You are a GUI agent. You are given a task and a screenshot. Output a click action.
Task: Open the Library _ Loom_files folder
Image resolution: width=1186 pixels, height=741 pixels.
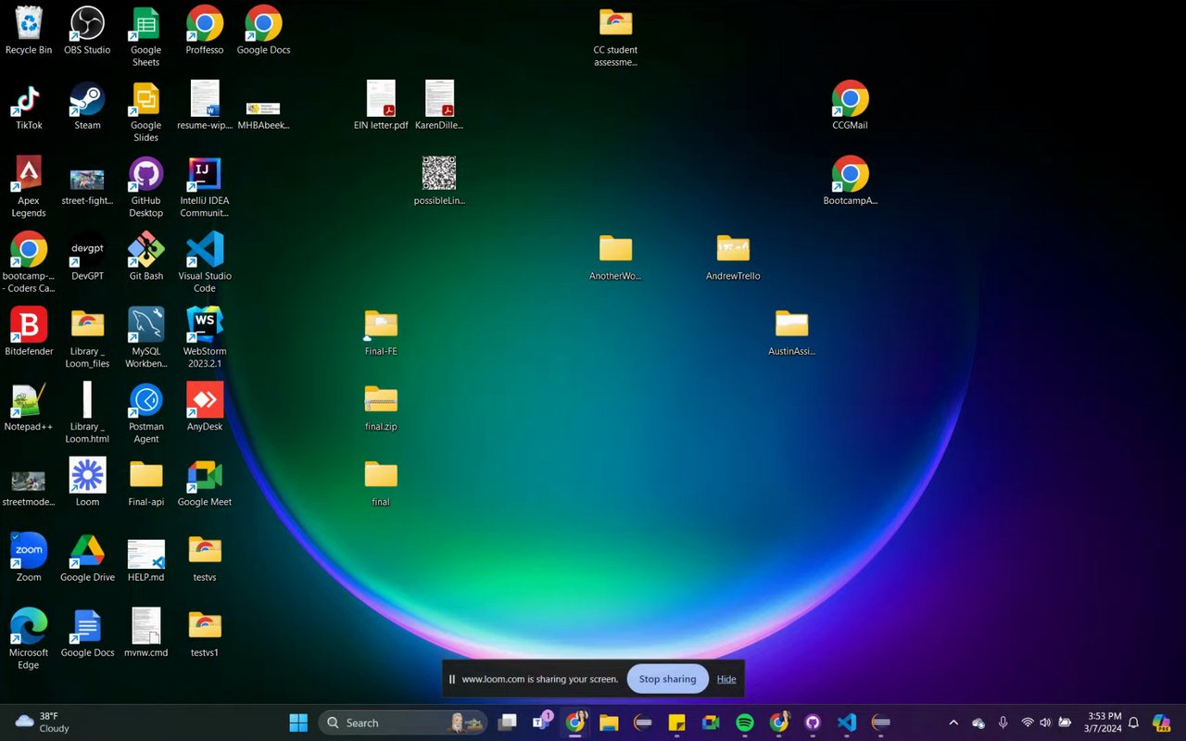[87, 338]
